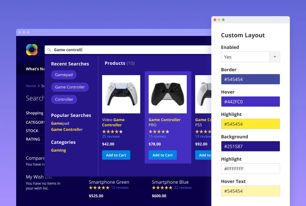
Task: Open the 25 reviews link
Action: [111, 137]
